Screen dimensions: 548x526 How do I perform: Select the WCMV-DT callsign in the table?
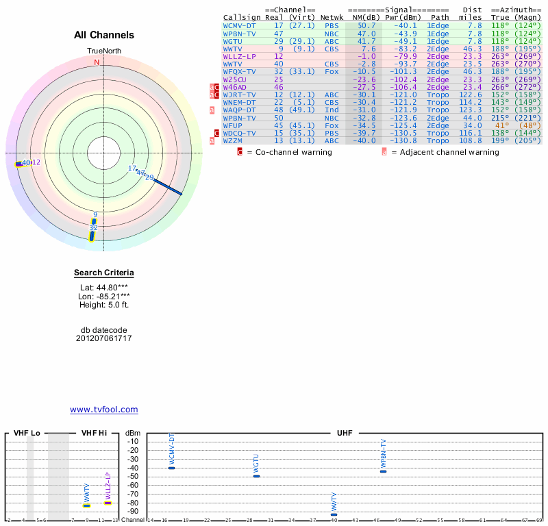pos(239,25)
